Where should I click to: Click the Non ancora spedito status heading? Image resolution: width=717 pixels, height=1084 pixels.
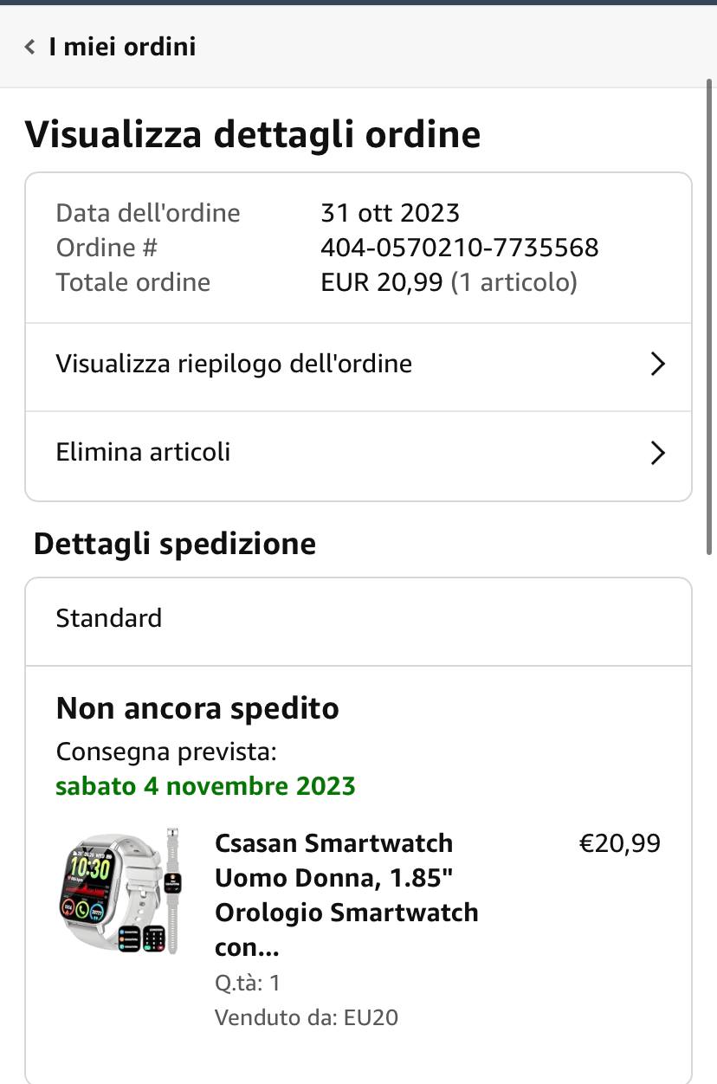[197, 708]
